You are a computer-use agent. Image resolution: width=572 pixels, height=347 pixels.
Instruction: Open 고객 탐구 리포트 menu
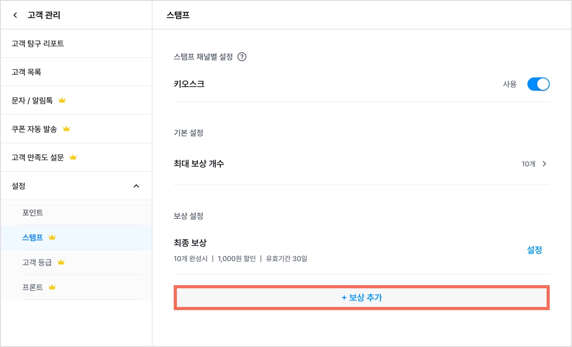[76, 44]
